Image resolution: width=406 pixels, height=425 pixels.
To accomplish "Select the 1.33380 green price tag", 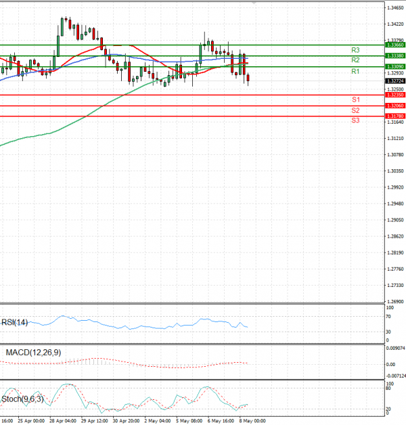I will [394, 55].
